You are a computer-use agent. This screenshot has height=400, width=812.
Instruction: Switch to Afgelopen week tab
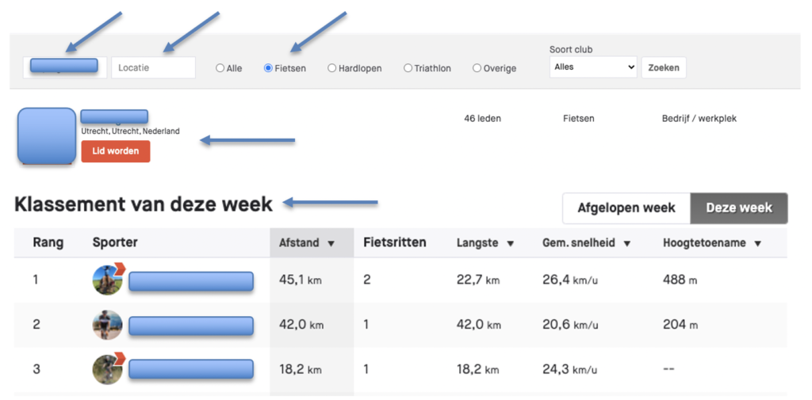click(626, 208)
